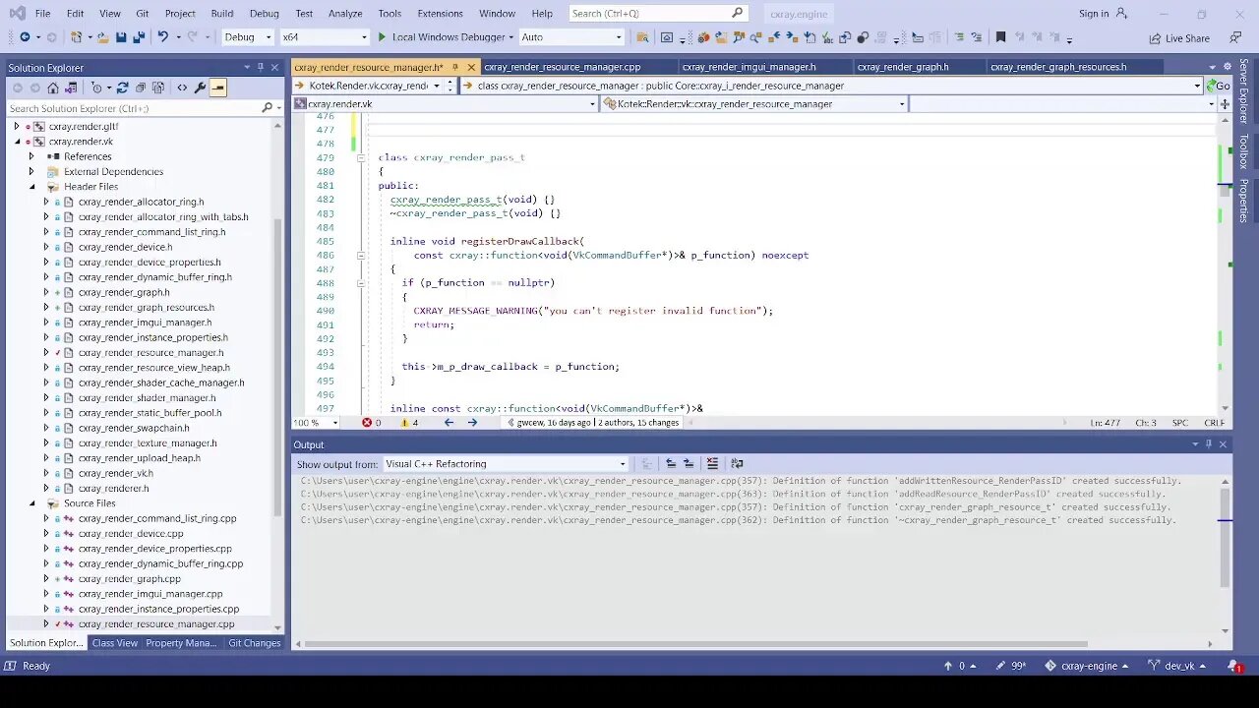The width and height of the screenshot is (1259, 708).
Task: Collapse the Source Files folder
Action: [x=31, y=503]
